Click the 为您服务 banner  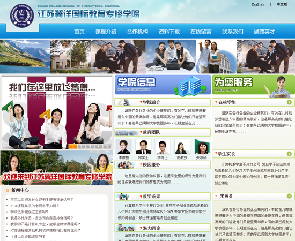point(253,86)
